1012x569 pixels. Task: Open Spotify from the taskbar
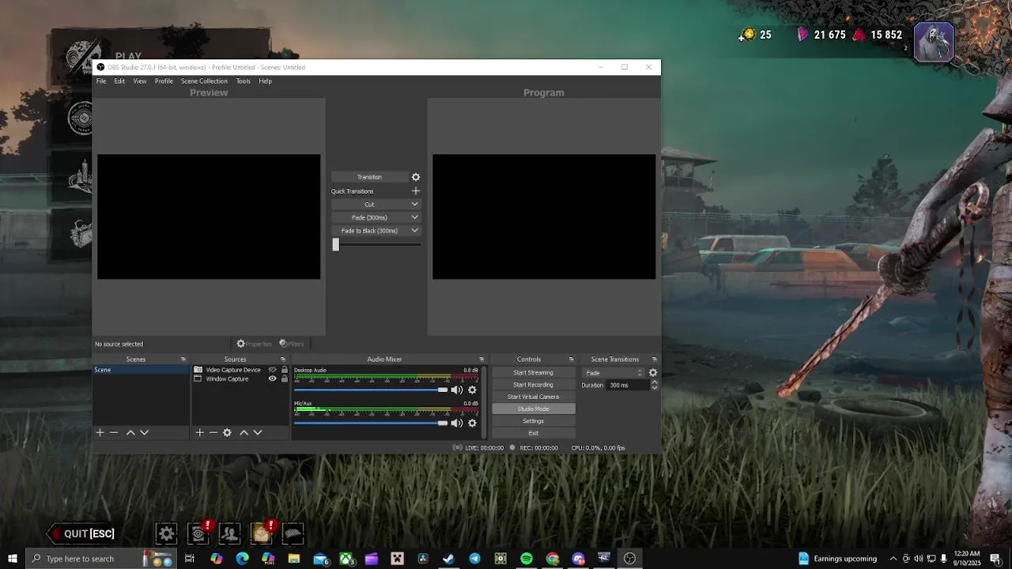tap(527, 559)
